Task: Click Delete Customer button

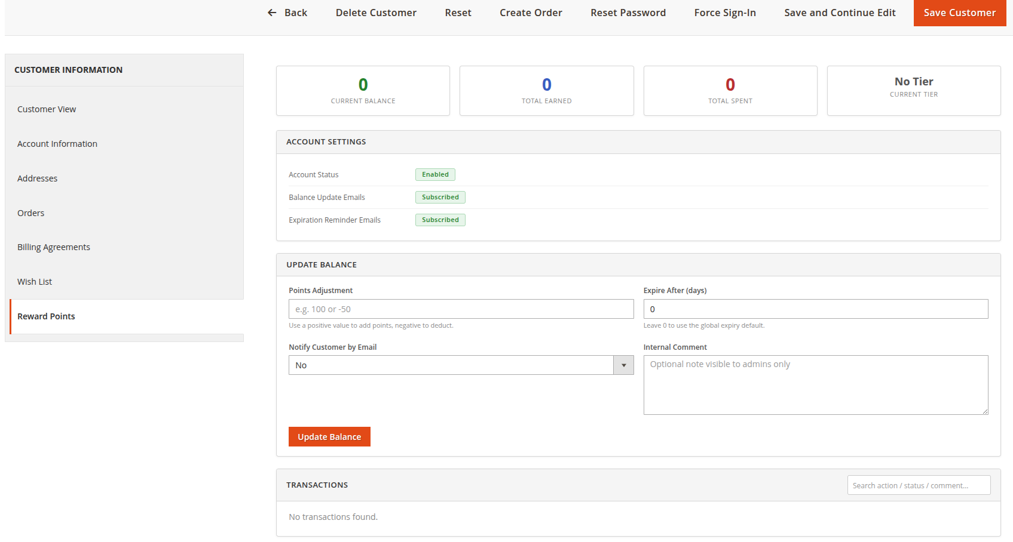Action: pos(376,13)
